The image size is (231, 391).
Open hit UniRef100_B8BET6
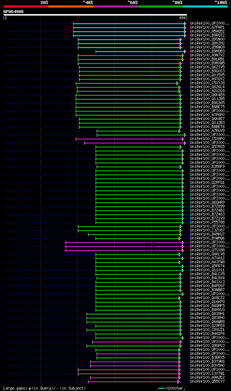[207, 127]
